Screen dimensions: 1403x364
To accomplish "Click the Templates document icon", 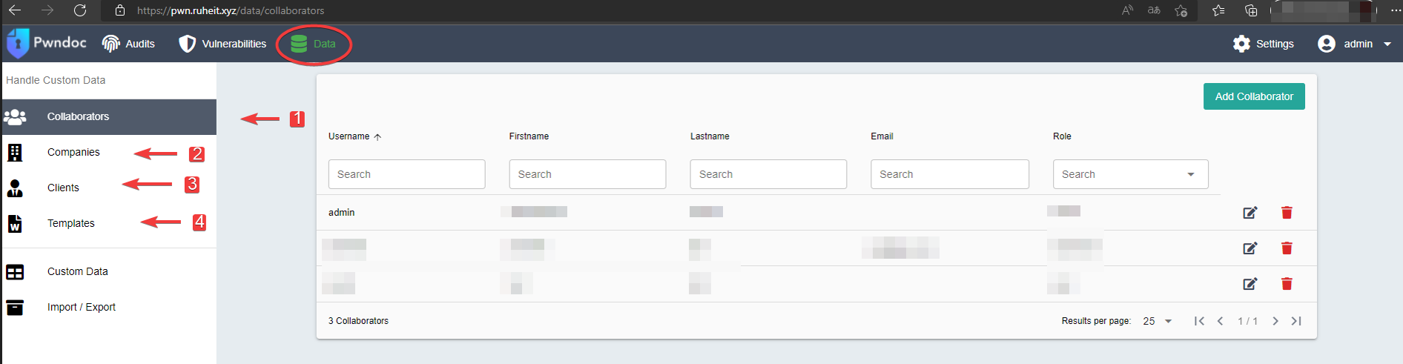I will tap(15, 223).
